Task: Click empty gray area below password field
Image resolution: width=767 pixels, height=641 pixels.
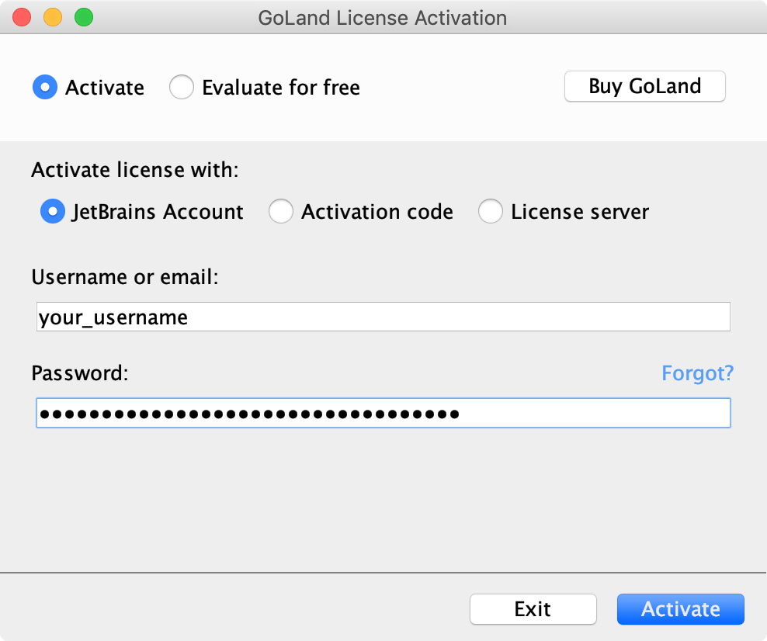Action: point(383,499)
